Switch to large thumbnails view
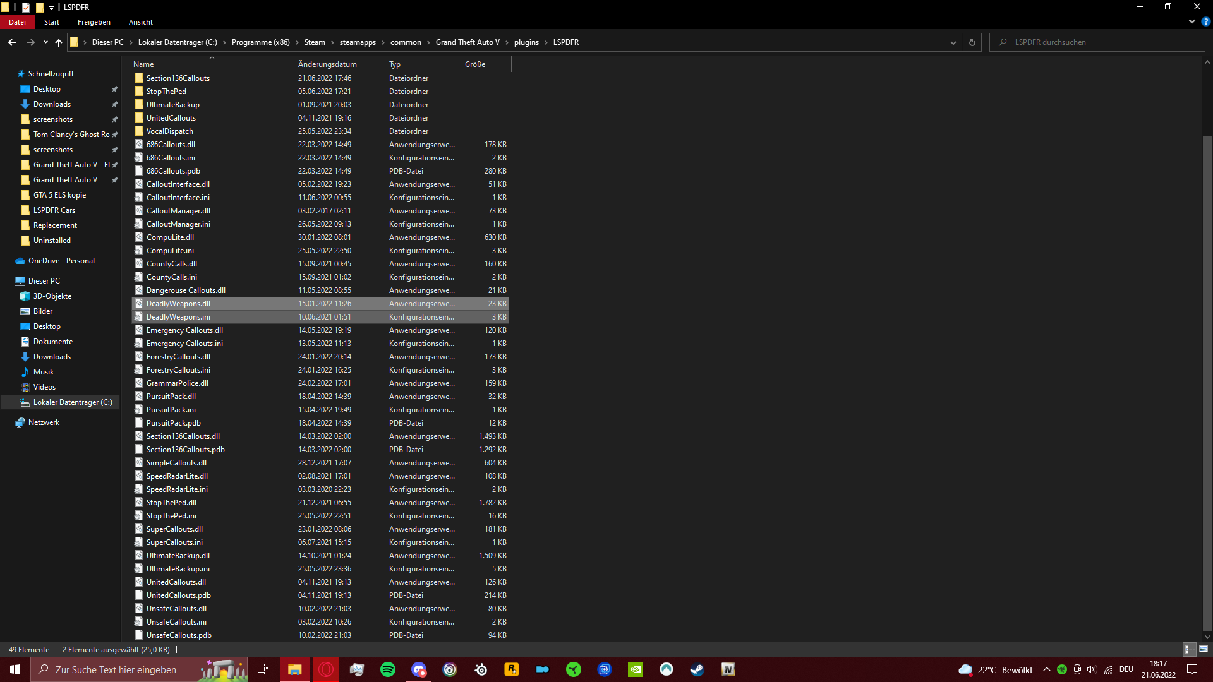Viewport: 1213px width, 682px height. pos(1204,649)
